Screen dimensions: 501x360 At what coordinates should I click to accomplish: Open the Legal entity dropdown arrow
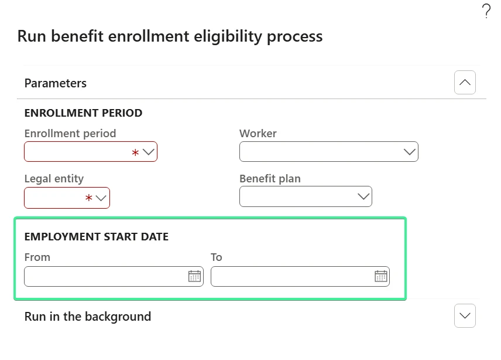[x=101, y=198]
